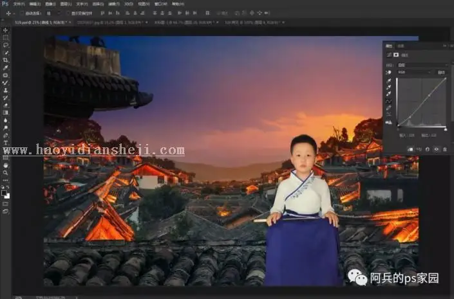Screen dimensions: 454x299
Task: Open the auto-select target dropdown
Action: [x=54, y=14]
